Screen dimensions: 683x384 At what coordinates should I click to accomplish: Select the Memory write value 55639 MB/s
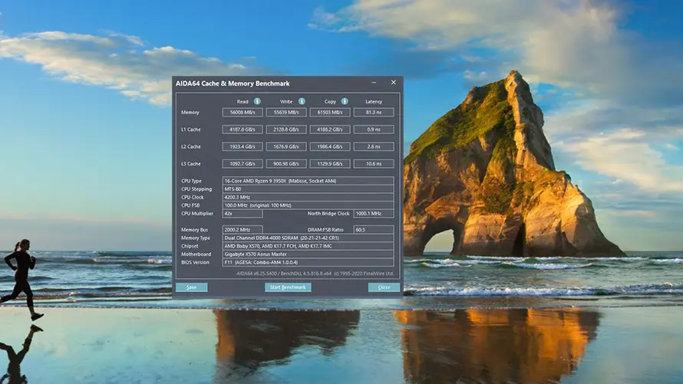[286, 112]
